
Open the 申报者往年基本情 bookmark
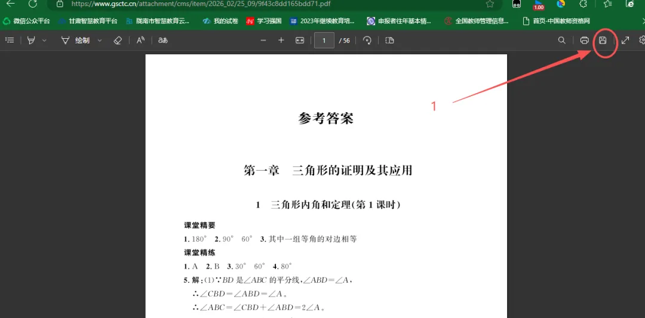tap(400, 21)
